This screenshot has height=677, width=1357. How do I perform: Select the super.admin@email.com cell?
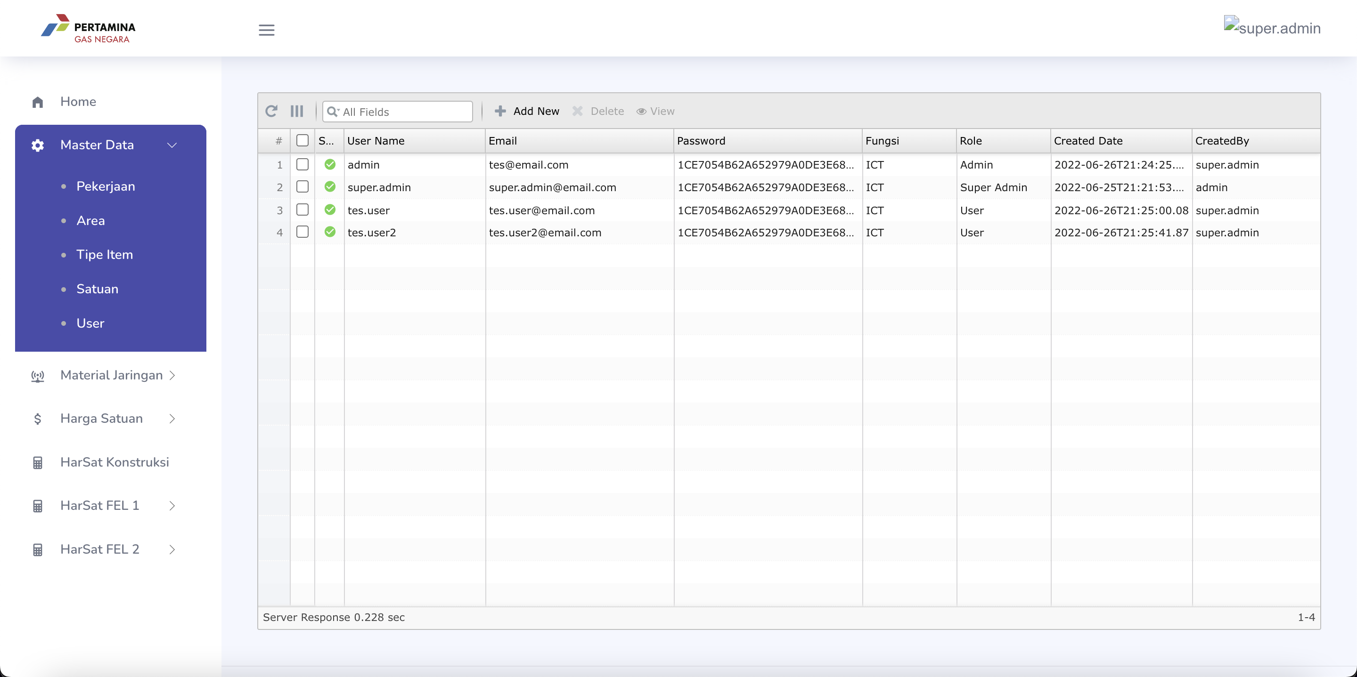click(x=580, y=187)
